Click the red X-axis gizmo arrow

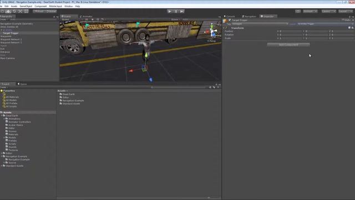point(131,71)
